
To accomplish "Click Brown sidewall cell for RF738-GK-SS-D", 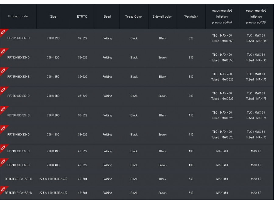I will tap(162, 135).
